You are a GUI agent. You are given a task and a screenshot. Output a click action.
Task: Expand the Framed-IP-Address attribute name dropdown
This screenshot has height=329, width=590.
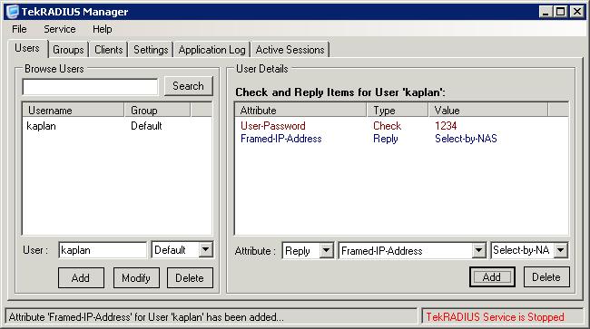point(478,250)
